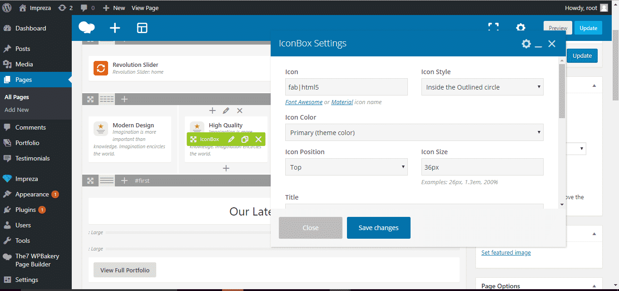Add element above in High Quality column
The image size is (619, 291).
212,110
